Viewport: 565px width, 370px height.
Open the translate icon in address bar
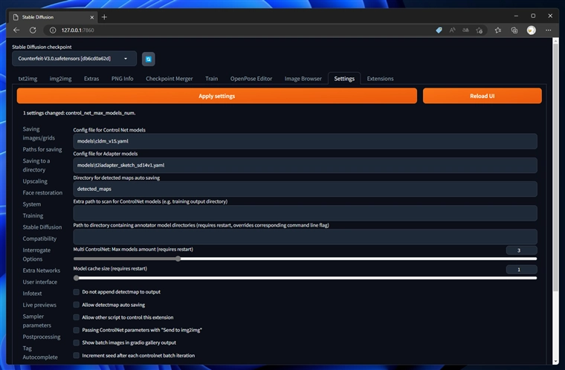(465, 30)
